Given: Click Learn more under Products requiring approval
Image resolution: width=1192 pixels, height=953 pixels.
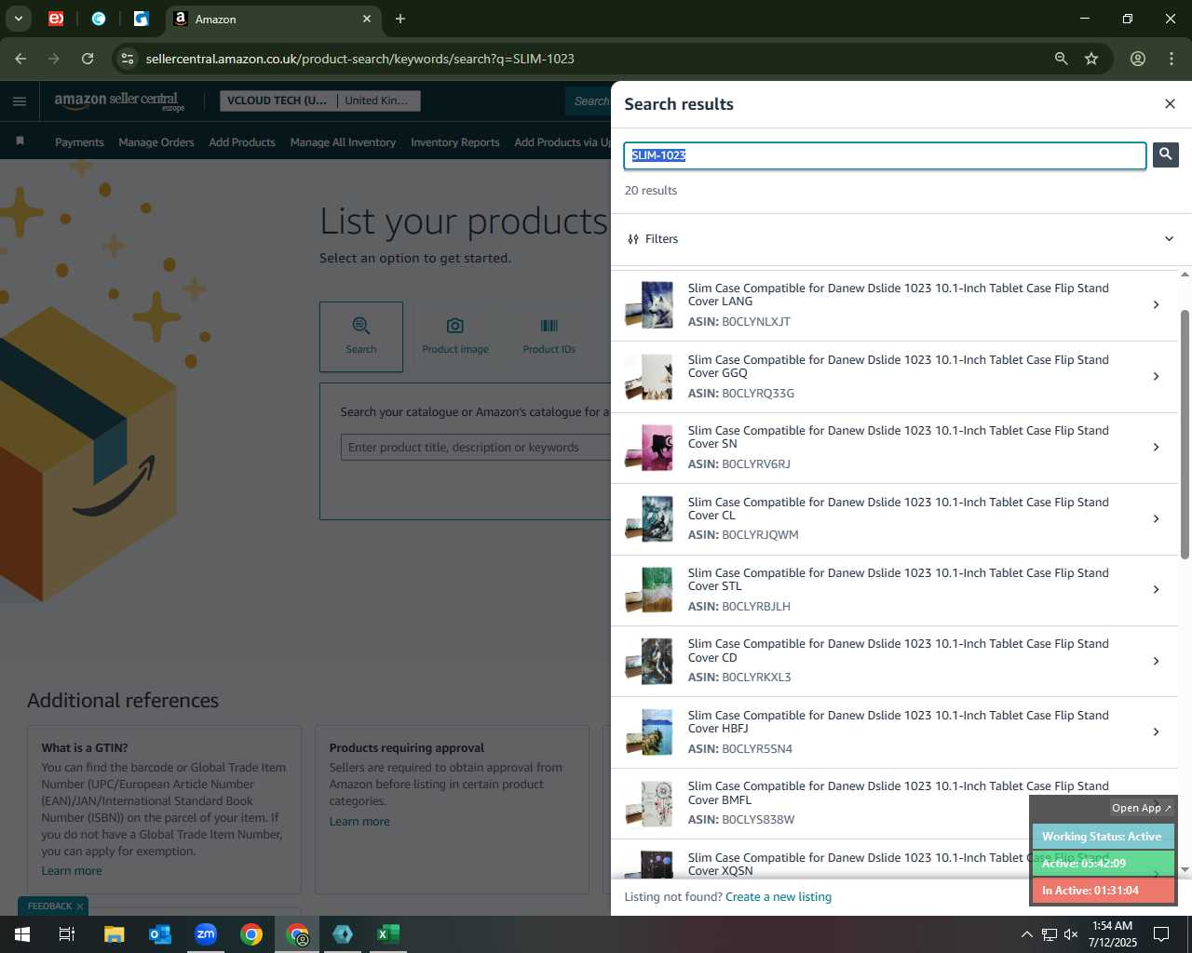Looking at the screenshot, I should 359,822.
